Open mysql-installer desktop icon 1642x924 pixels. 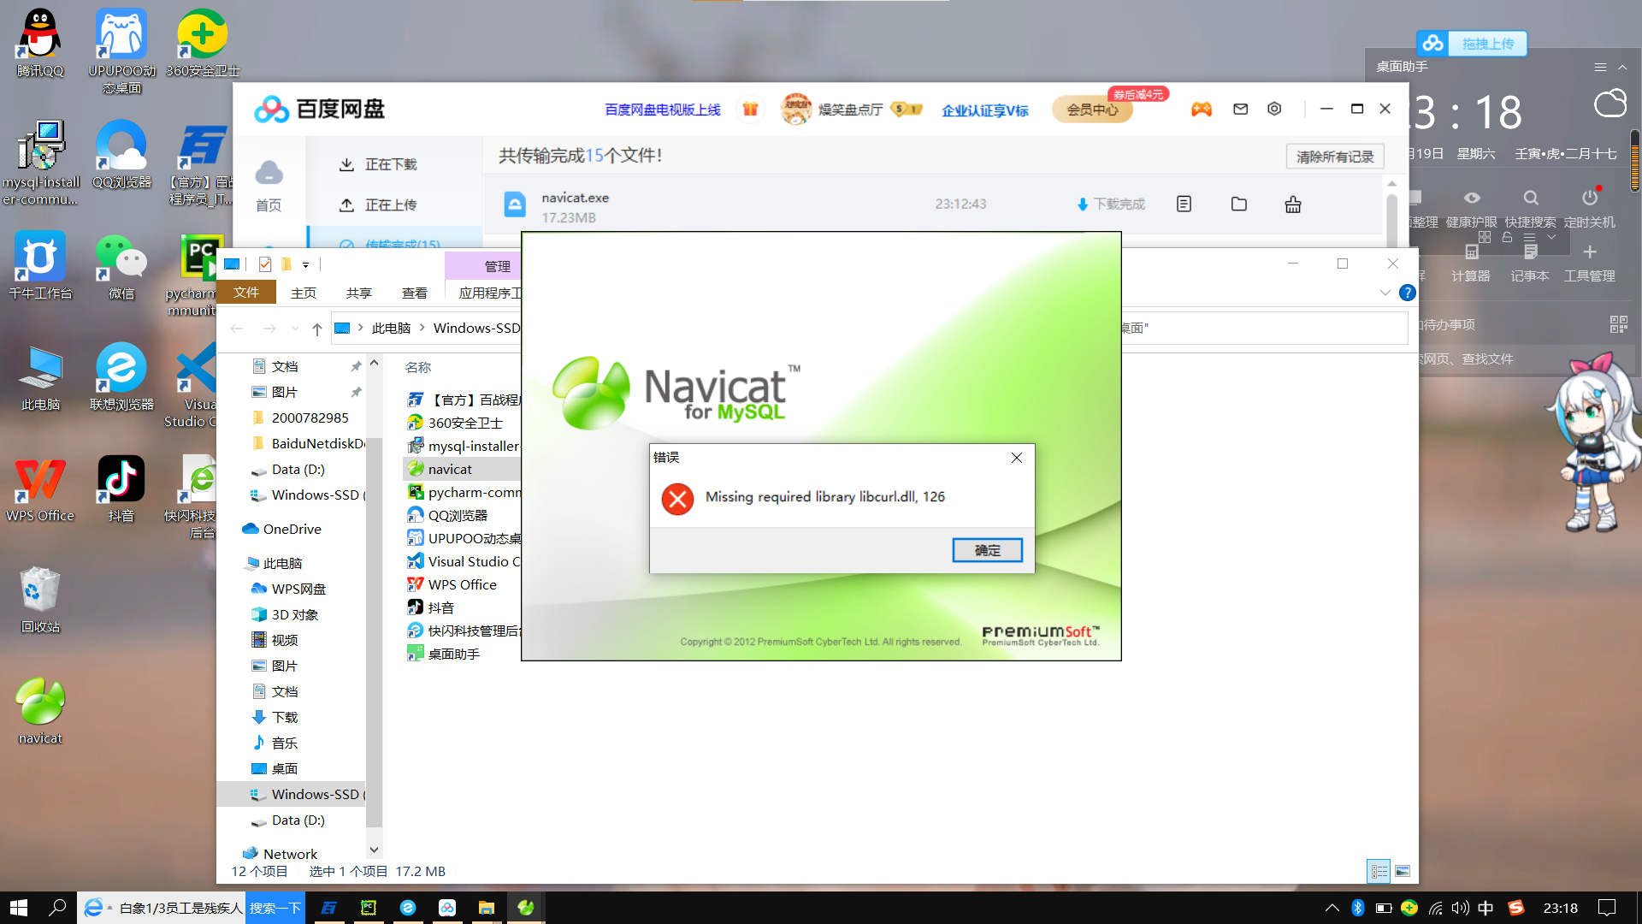coord(40,163)
